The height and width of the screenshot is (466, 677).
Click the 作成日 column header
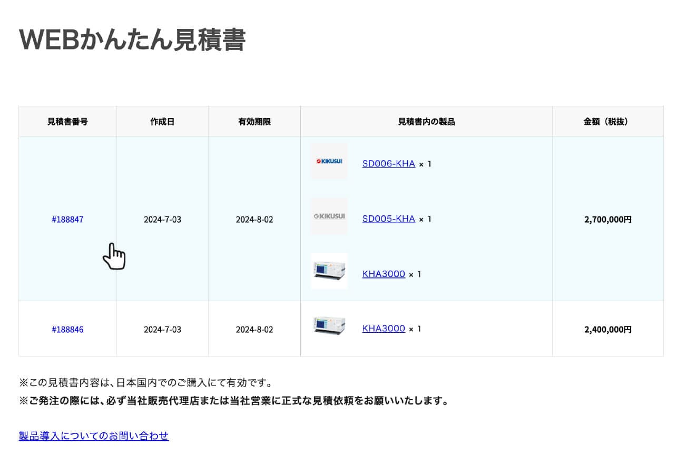(162, 122)
